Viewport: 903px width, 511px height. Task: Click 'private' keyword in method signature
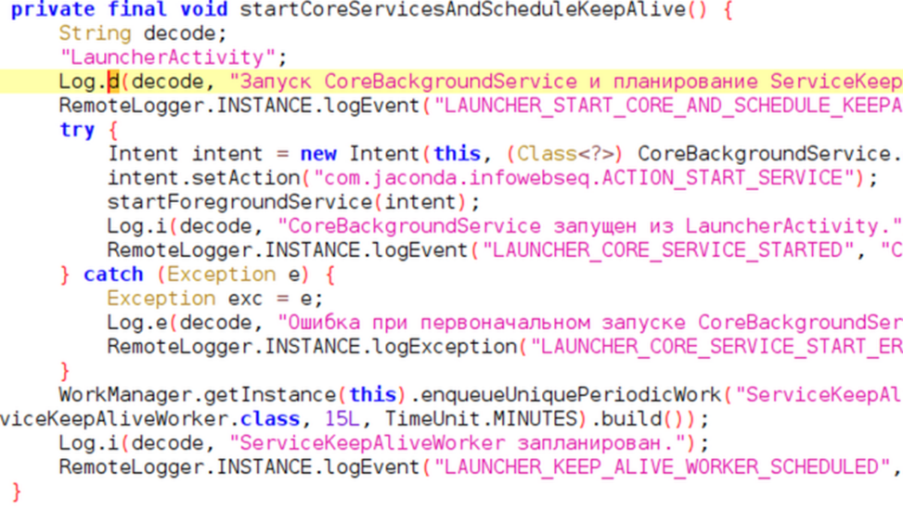coord(53,10)
